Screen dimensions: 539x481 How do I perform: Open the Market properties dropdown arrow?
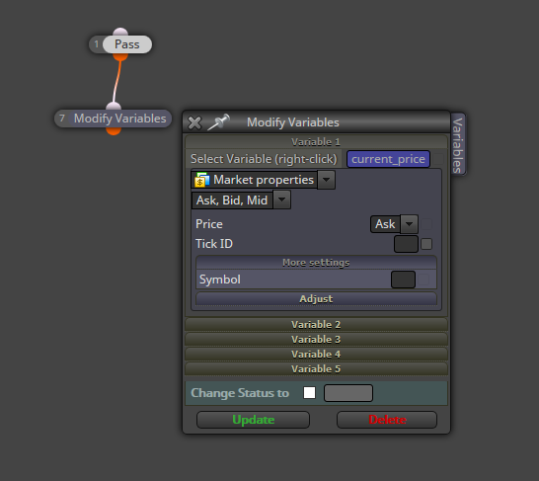tap(326, 180)
